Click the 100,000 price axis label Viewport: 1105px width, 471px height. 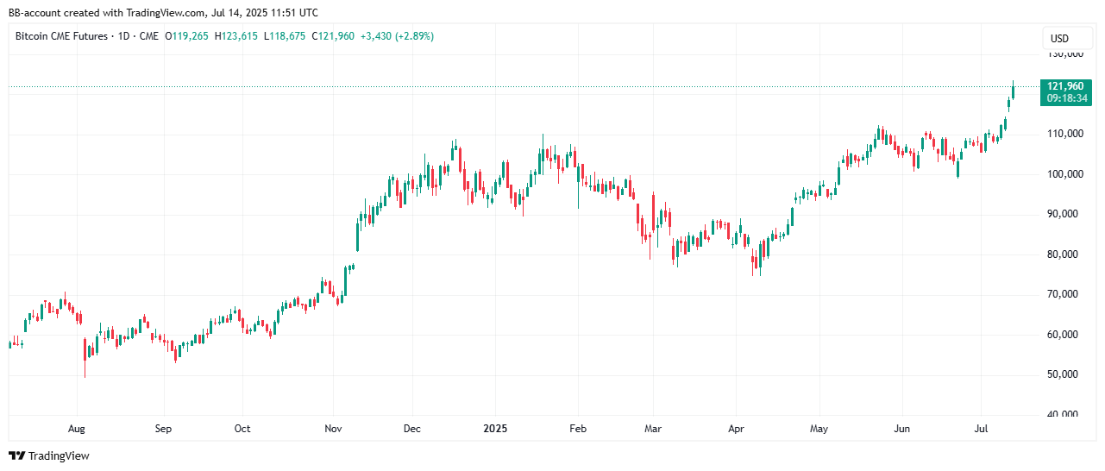(x=1065, y=174)
